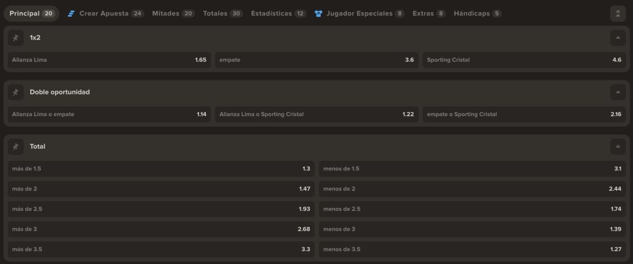Pick empate o Sporting Cristal 2.16
This screenshot has width=633, height=264.
tap(524, 115)
